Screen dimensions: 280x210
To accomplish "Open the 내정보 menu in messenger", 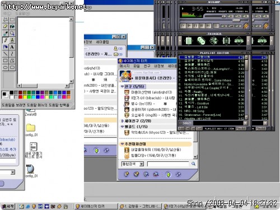I will click(x=159, y=66).
